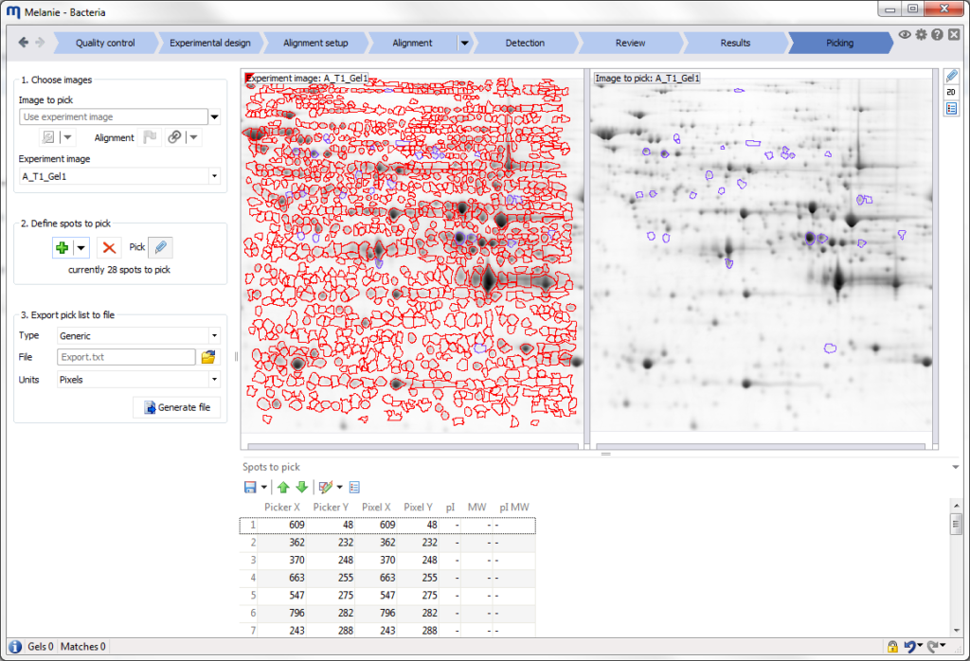Click the alignment flag icon

[150, 137]
